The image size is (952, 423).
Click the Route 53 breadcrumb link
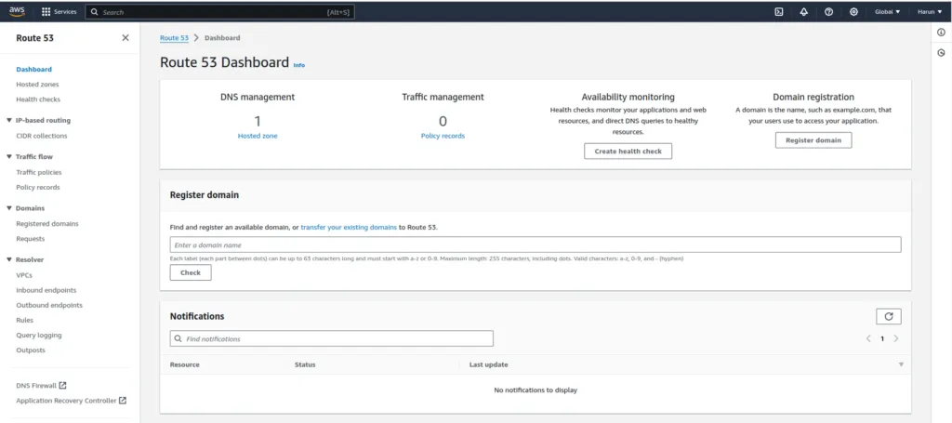coord(174,37)
